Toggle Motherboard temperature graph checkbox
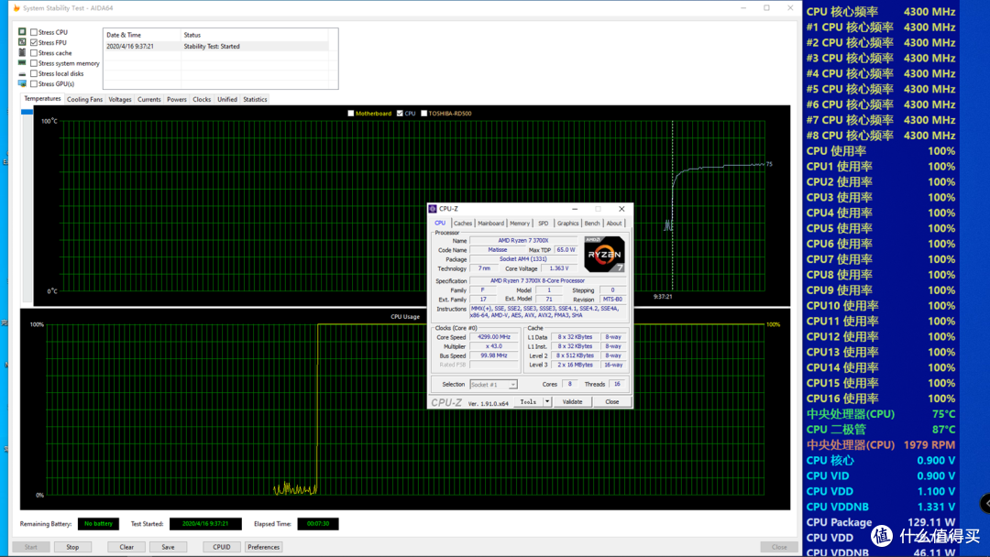990x557 pixels. [x=351, y=114]
